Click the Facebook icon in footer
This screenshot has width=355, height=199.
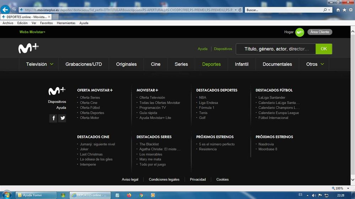pos(53,118)
